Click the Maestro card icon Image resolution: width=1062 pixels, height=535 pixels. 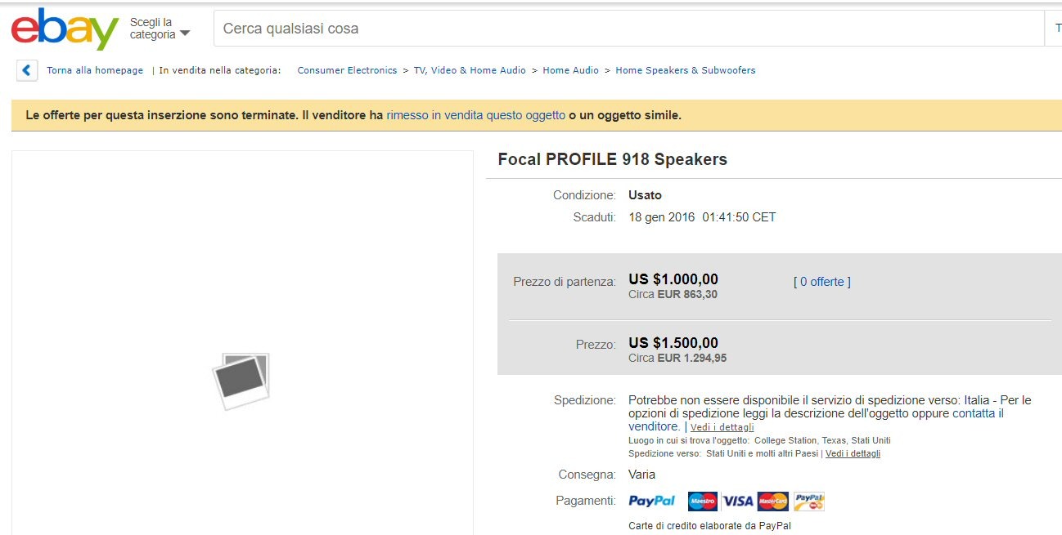702,501
